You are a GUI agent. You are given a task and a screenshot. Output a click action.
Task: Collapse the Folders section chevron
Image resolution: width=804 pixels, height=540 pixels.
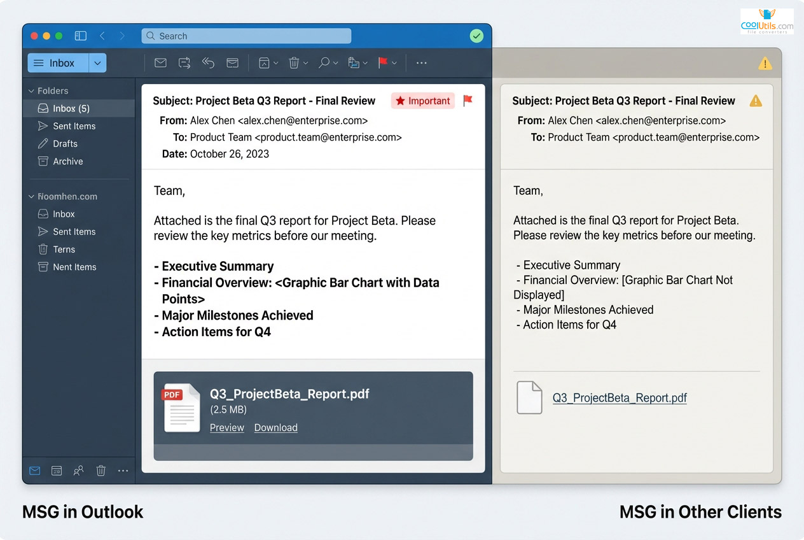pos(31,91)
